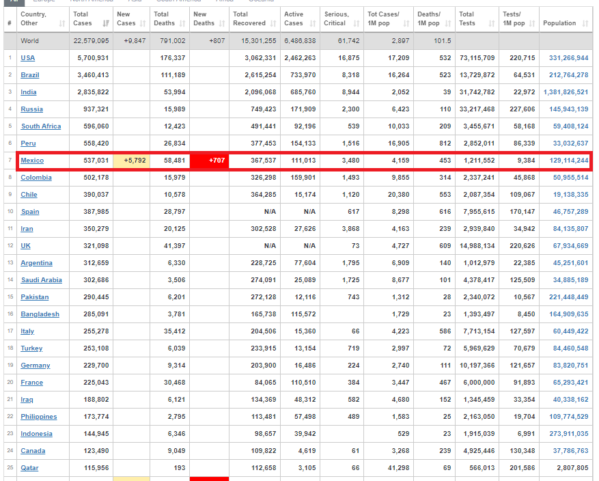Viewport: 599px width, 481px height.
Task: Open the Brazil country link
Action: click(x=30, y=75)
